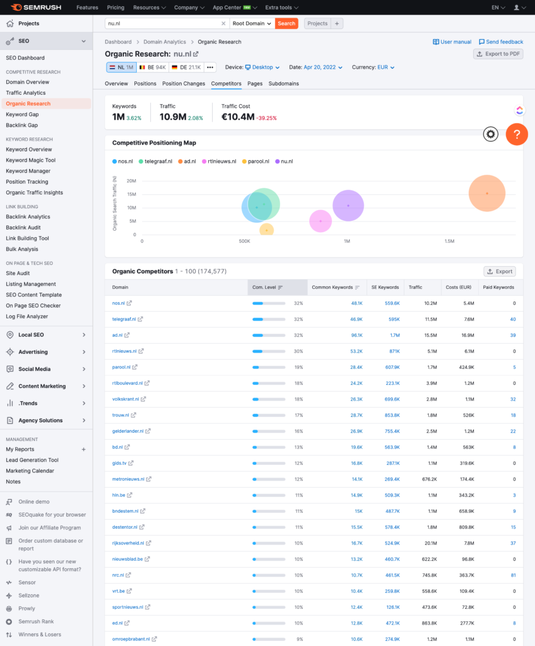Toggle telegraaf.nl legend item

tap(155, 161)
